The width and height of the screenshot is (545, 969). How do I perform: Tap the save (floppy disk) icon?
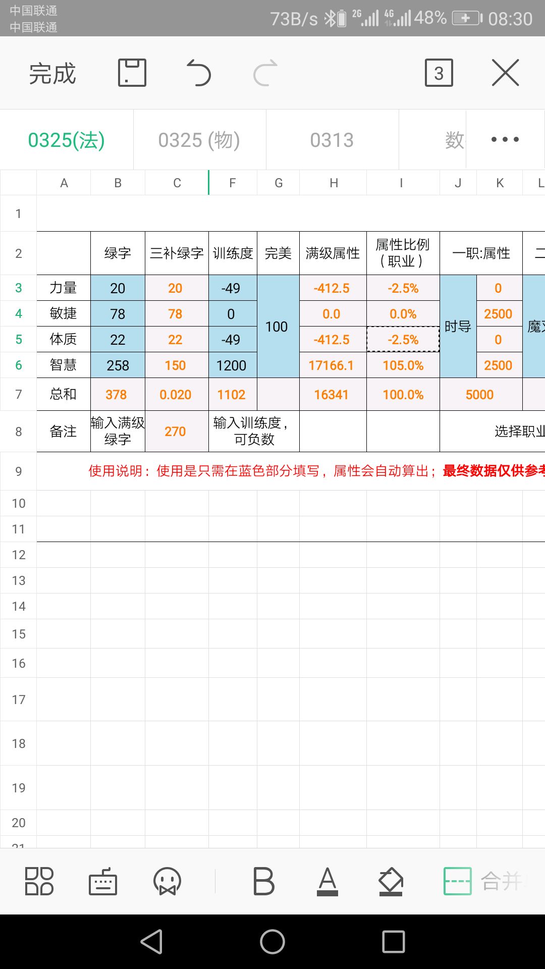point(132,73)
